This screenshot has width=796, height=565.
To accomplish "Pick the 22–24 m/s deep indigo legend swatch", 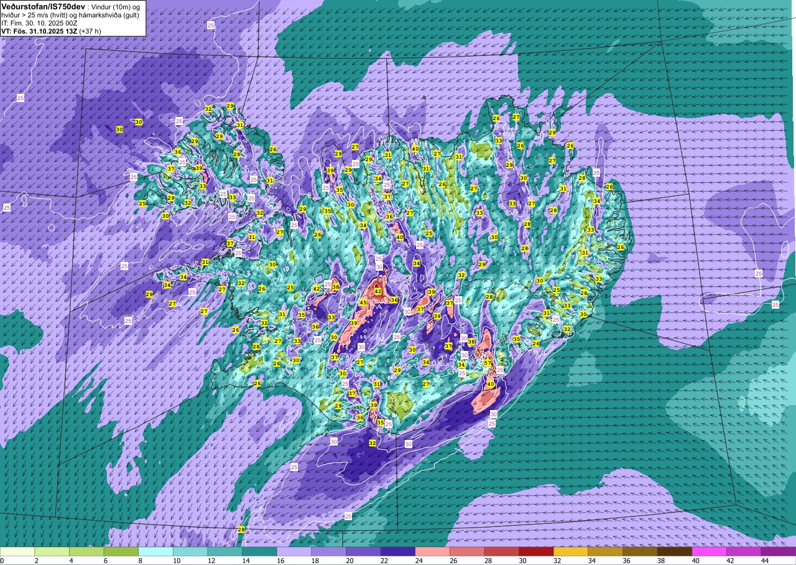I will [x=398, y=551].
